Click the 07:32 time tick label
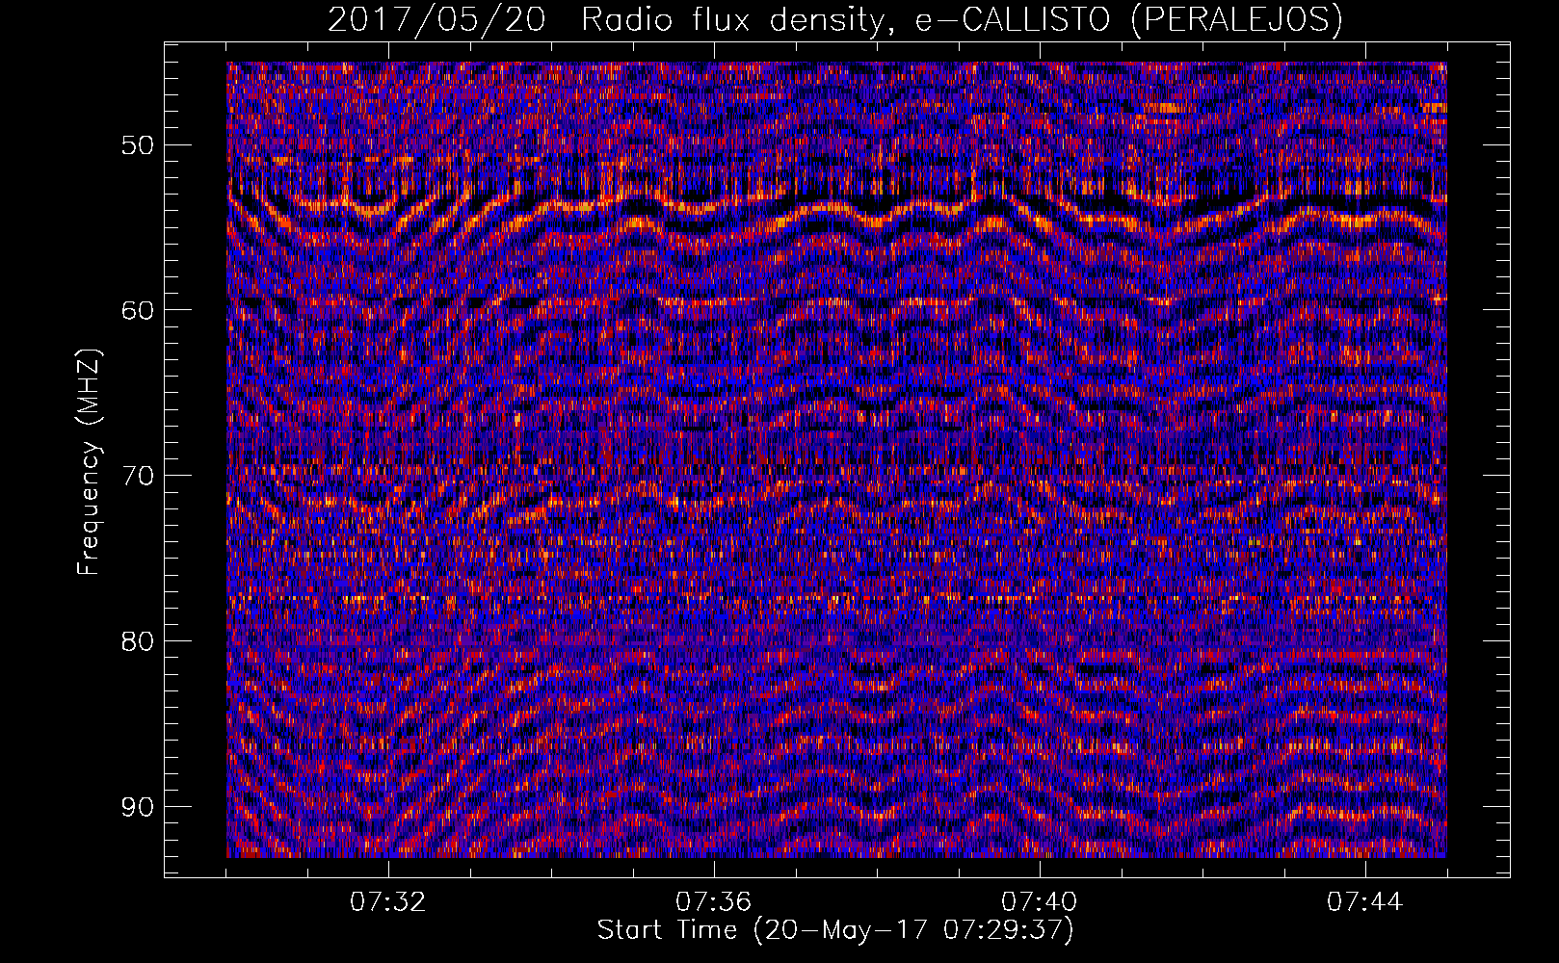The image size is (1559, 963). (387, 902)
